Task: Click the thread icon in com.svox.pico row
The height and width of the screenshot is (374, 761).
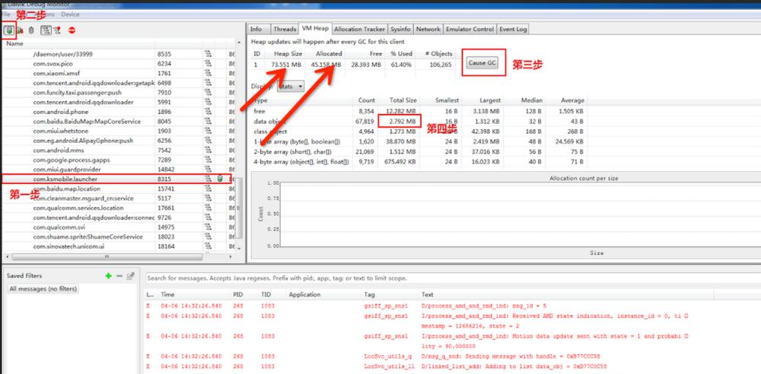Action: (209, 64)
